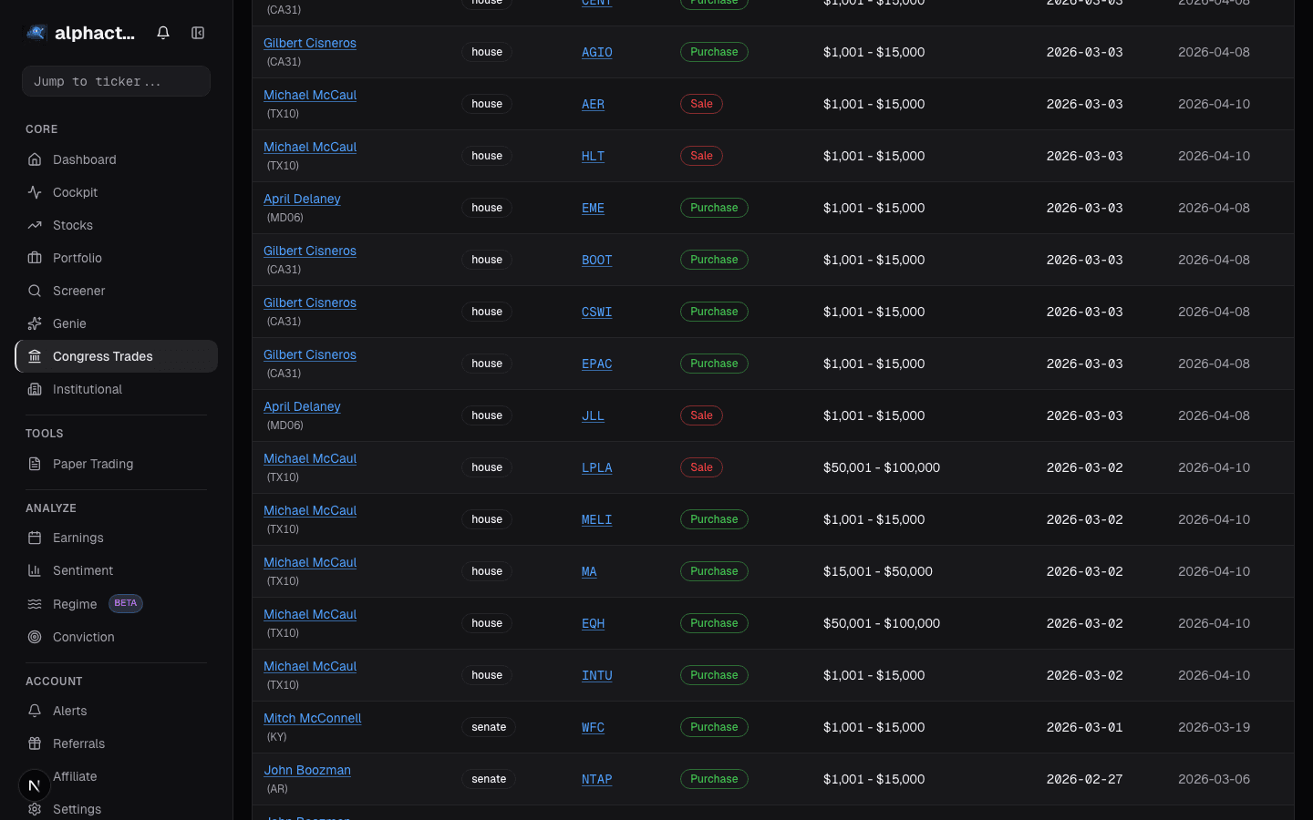Click the round N avatar button
This screenshot has height=820, width=1313.
coord(35,785)
